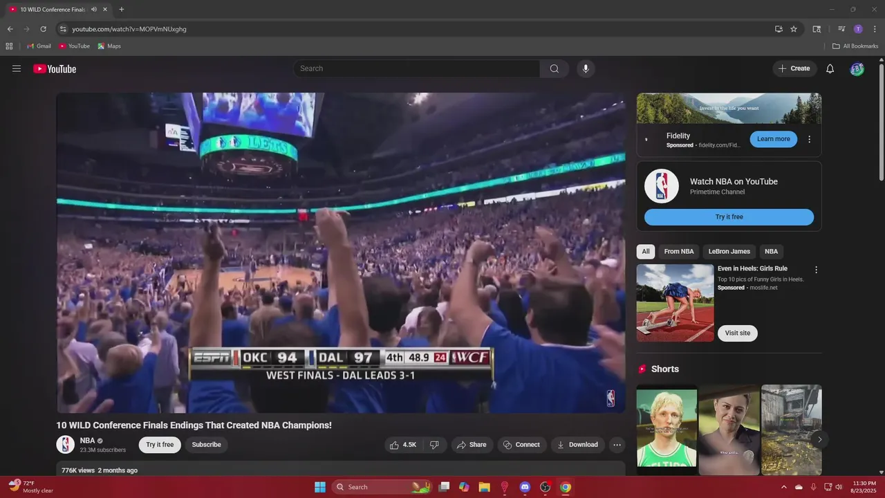Open the notifications bell
Image resolution: width=885 pixels, height=498 pixels.
tap(830, 68)
